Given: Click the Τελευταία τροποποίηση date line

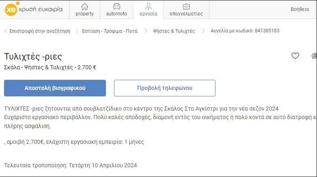Looking at the screenshot, I should click(70, 165).
